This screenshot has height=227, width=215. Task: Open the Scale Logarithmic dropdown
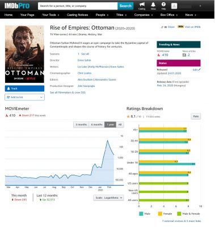[x=108, y=197]
